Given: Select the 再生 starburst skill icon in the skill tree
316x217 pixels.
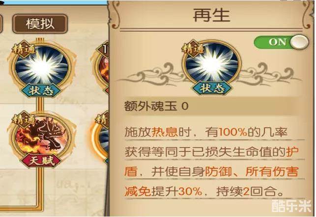Looking at the screenshot, I should [41, 68].
